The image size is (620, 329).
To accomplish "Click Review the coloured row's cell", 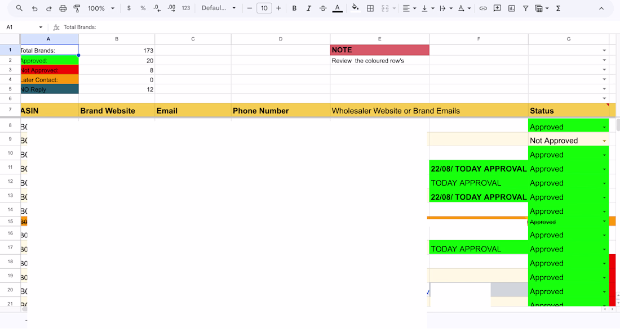I will [379, 61].
